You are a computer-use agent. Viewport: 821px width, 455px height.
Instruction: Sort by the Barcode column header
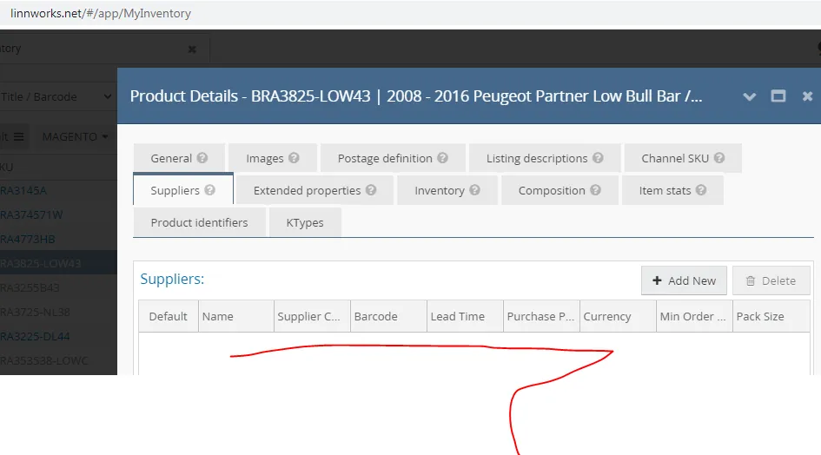coord(388,316)
